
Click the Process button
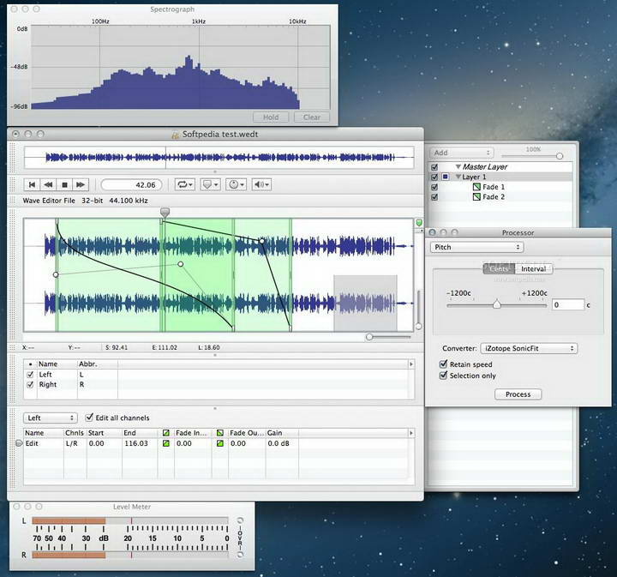click(518, 394)
